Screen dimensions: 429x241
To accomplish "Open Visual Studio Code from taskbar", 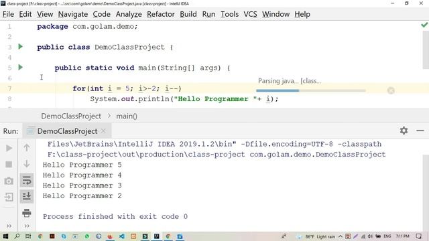I will pyautogui.click(x=122, y=236).
